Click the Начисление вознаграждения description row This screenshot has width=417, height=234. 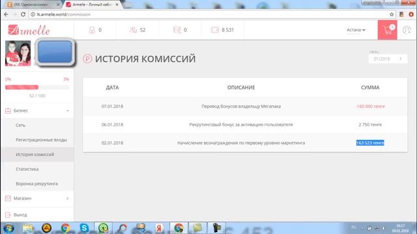[241, 143]
